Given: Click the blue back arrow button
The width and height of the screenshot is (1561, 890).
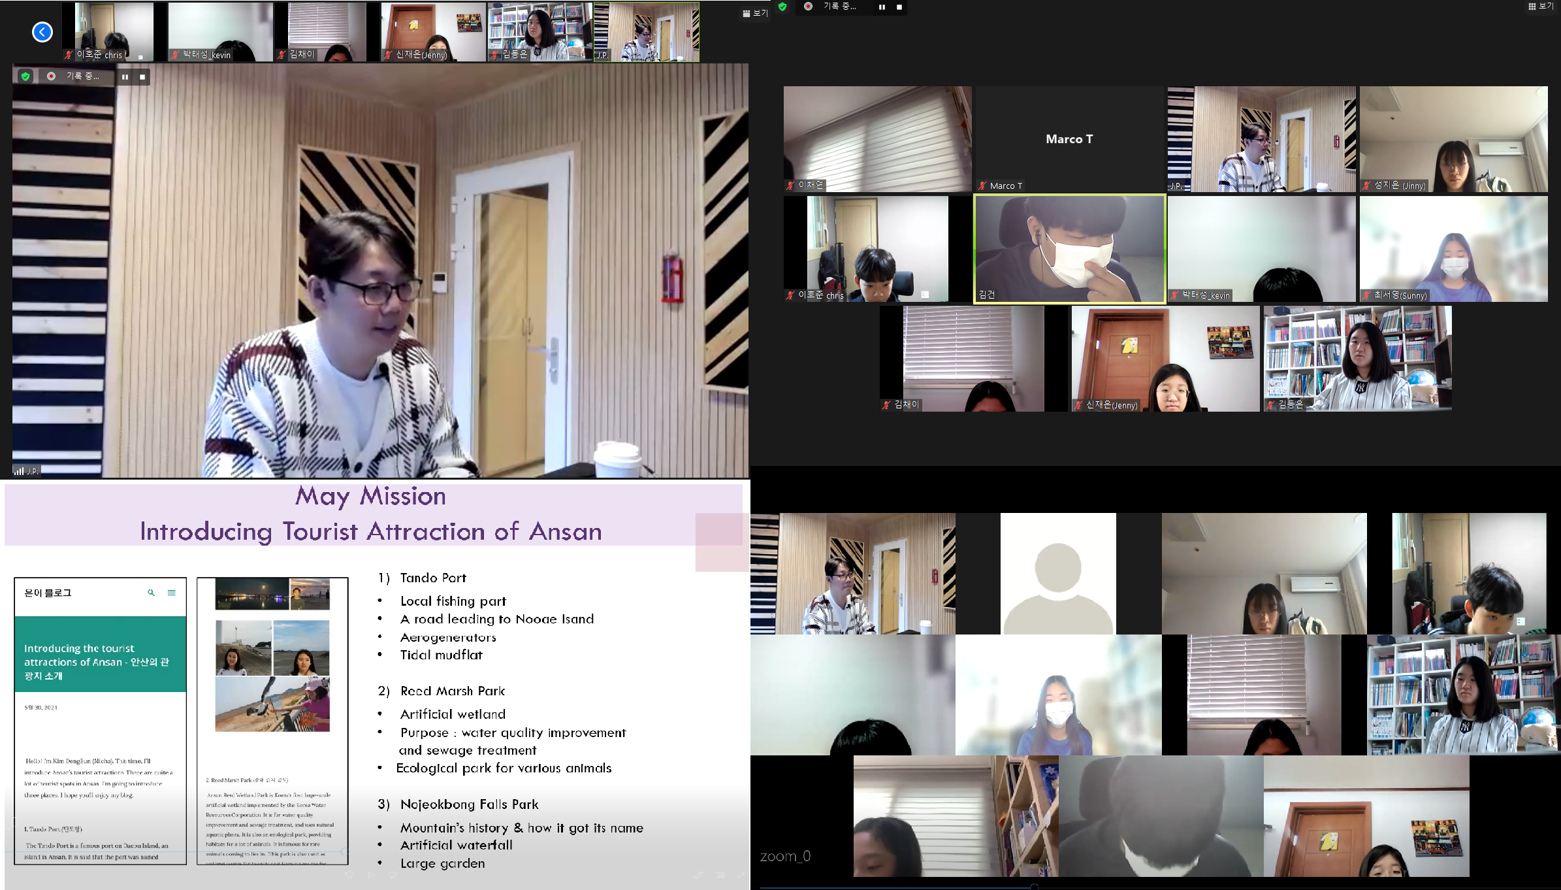Looking at the screenshot, I should 42,31.
